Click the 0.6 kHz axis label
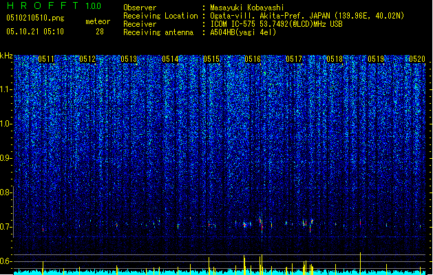This screenshot has width=433, height=275. (x=6, y=261)
